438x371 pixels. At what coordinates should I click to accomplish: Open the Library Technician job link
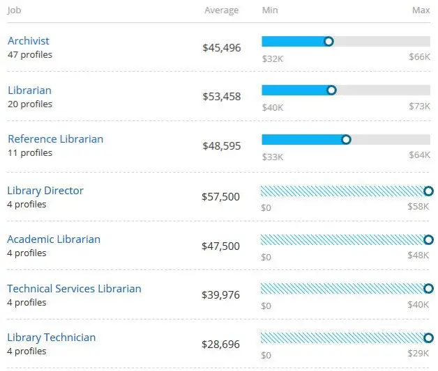click(52, 338)
